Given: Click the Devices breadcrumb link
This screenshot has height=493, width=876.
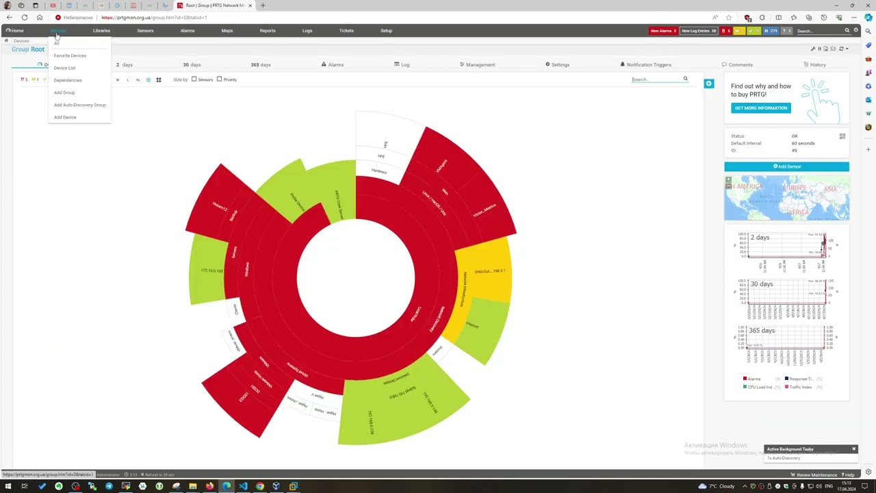Looking at the screenshot, I should pyautogui.click(x=21, y=41).
